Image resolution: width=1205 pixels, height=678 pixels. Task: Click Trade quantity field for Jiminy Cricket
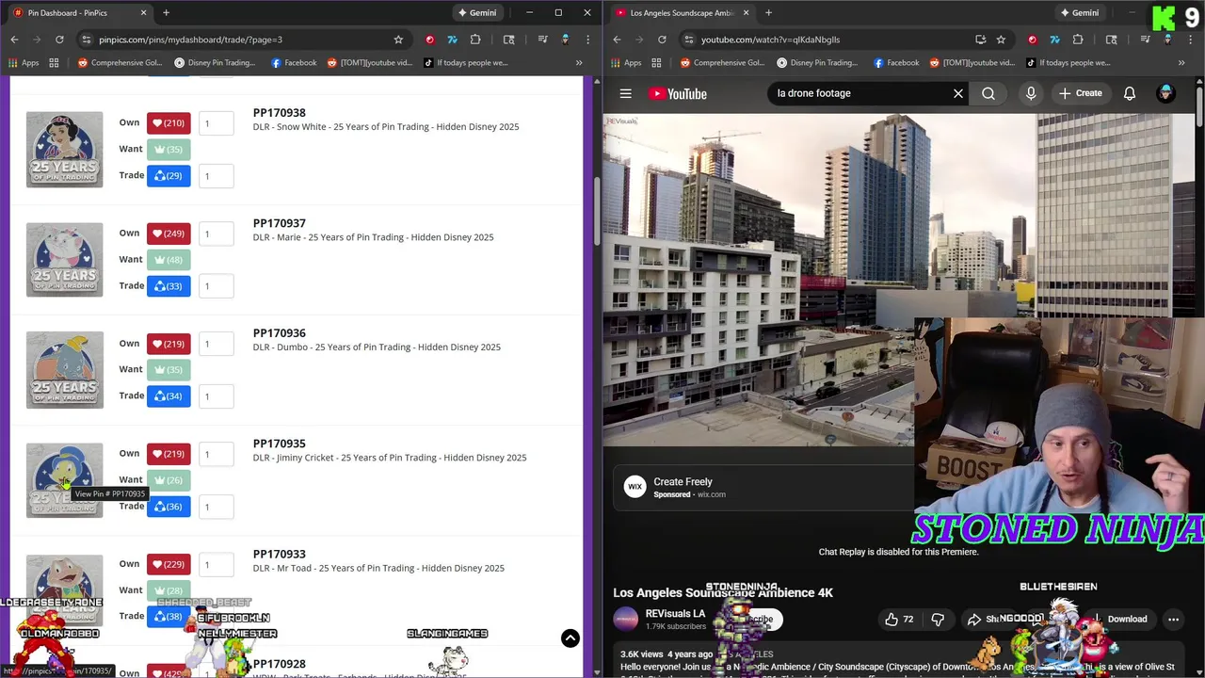coord(216,507)
